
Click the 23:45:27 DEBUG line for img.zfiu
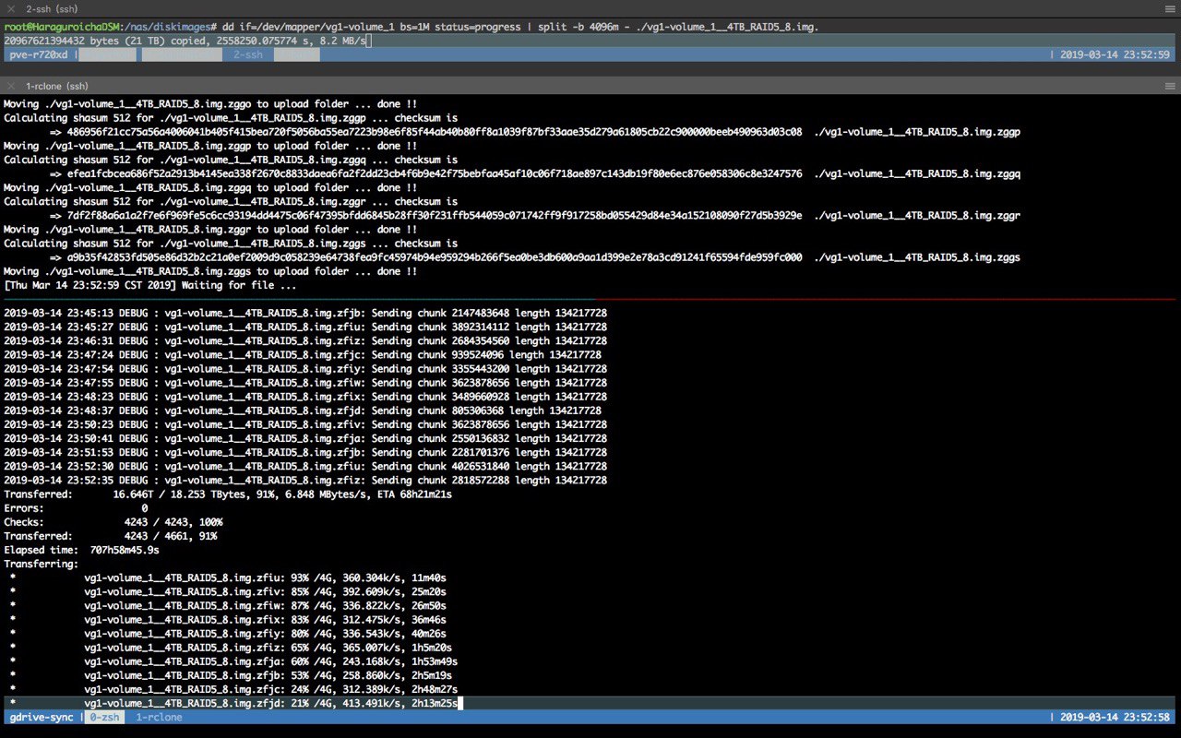(305, 327)
